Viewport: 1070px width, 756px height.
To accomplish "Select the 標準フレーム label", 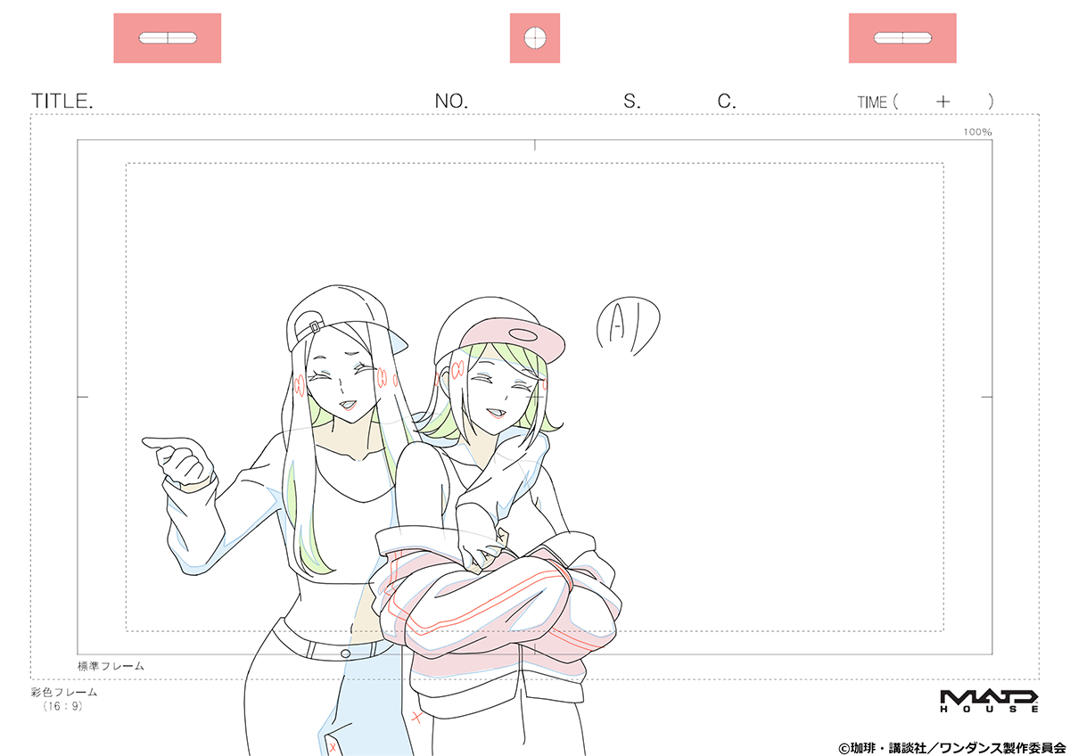I will 111,665.
